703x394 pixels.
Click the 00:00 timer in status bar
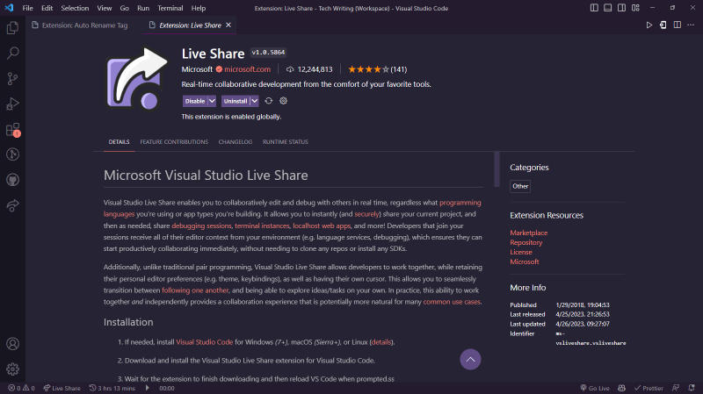coord(167,388)
